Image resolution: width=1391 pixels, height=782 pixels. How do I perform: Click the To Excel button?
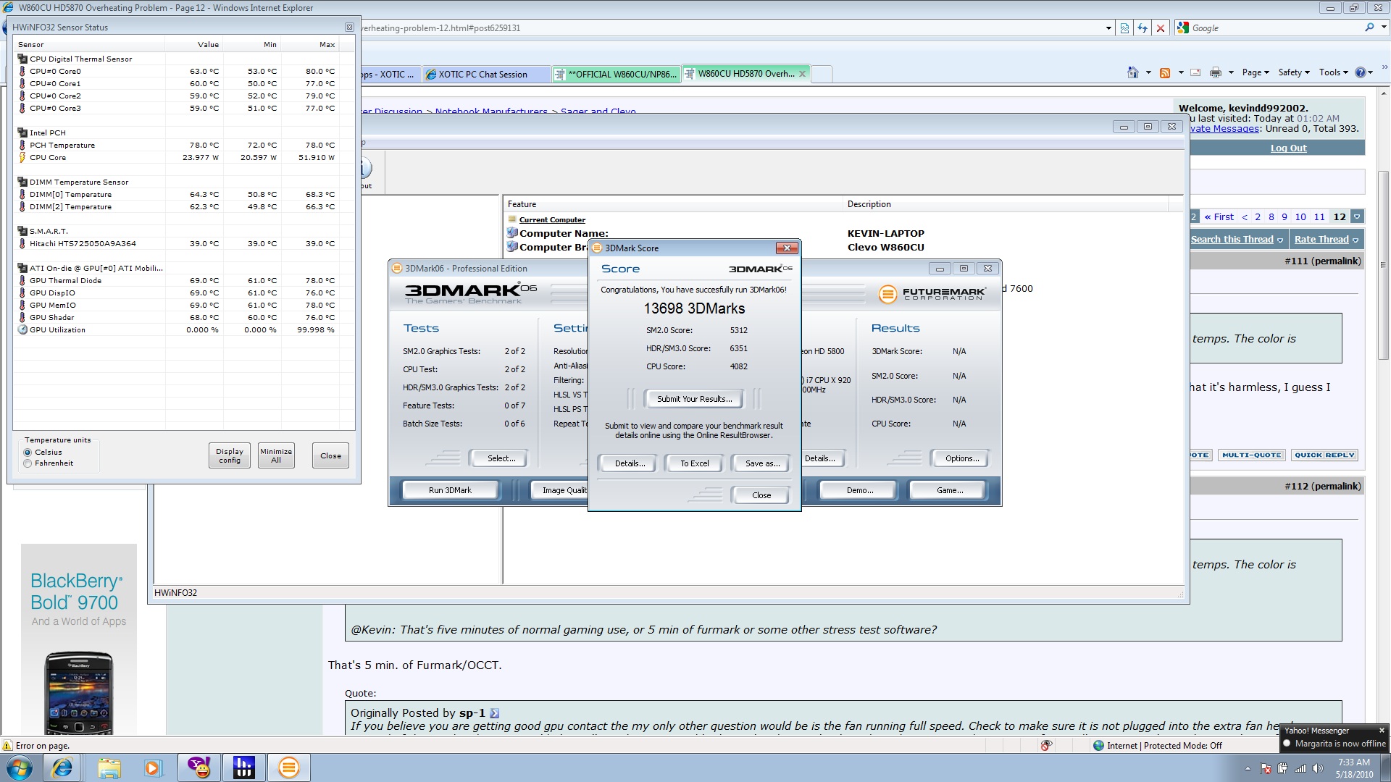(x=693, y=463)
